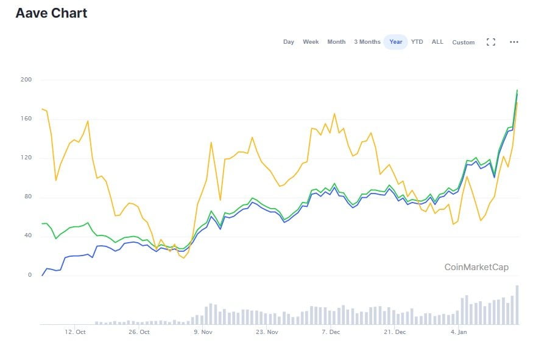Show ALL time price history

[437, 42]
